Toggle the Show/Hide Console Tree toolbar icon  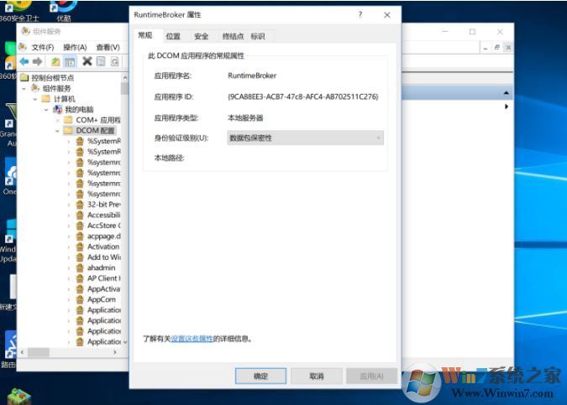click(x=70, y=62)
